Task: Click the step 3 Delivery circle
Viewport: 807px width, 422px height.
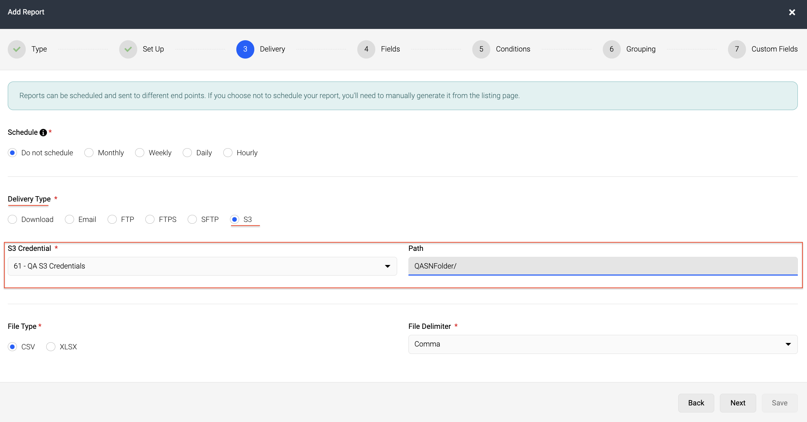Action: point(245,49)
